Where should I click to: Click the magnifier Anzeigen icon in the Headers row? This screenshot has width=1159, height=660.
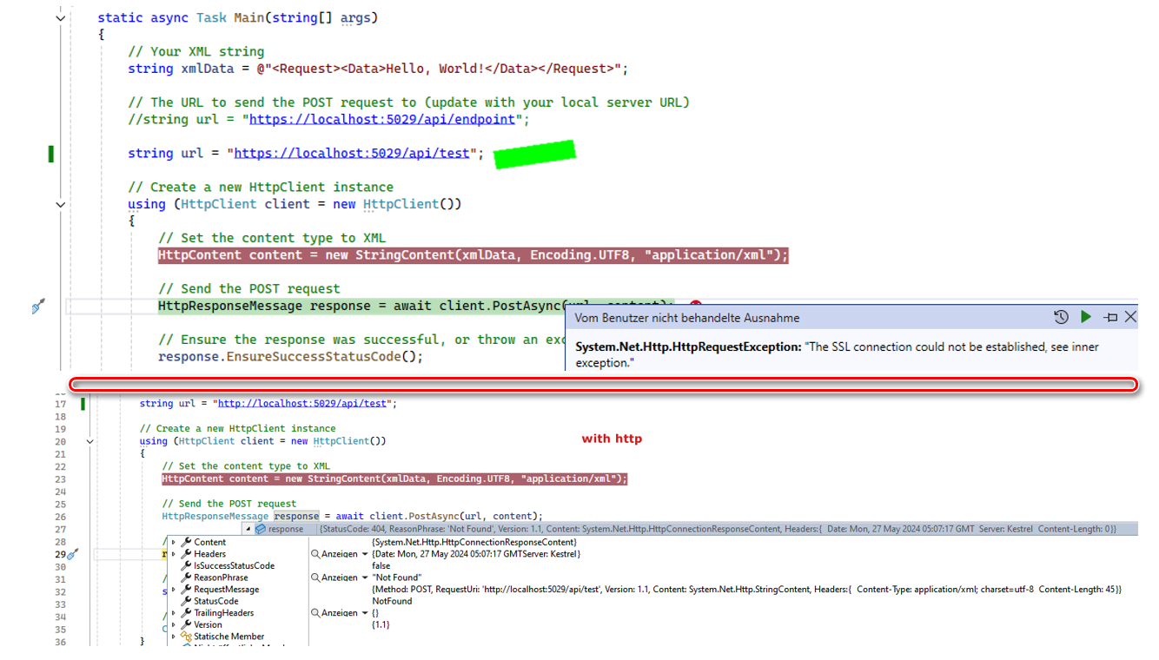pyautogui.click(x=315, y=553)
